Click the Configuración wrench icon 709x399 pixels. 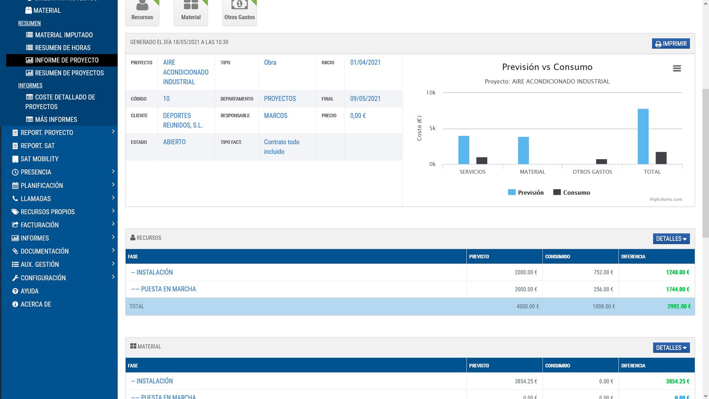15,278
